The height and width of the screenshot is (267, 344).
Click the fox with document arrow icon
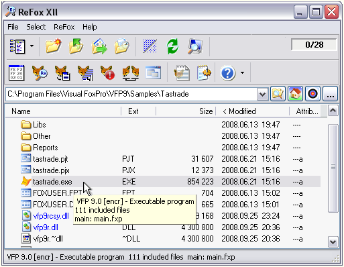[62, 73]
